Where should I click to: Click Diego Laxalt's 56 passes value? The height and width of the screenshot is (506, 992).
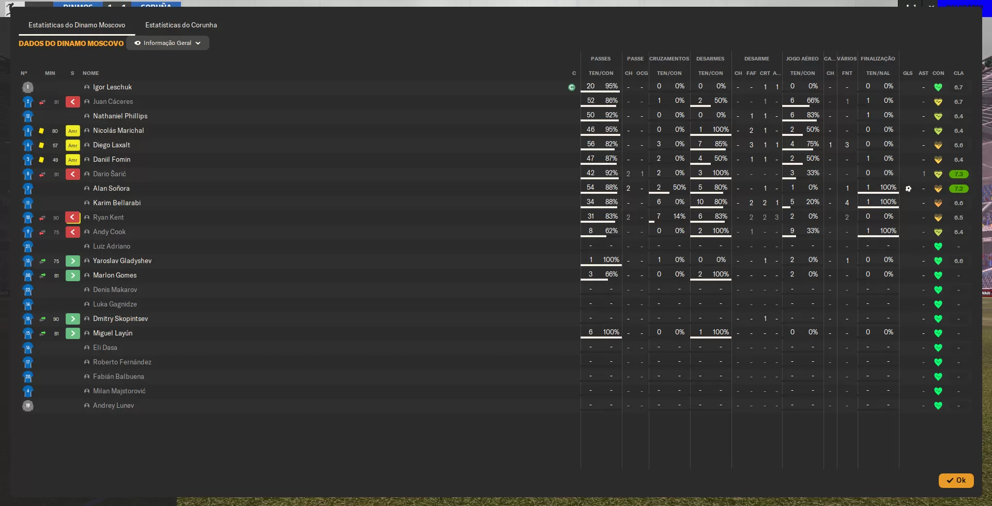coord(591,144)
